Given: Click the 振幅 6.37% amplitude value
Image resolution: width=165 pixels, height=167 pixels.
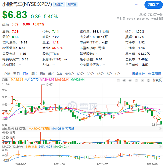Looking at the screenshot, I should click(140, 37).
